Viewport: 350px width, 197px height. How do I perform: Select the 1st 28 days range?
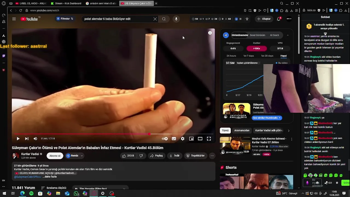267,56
